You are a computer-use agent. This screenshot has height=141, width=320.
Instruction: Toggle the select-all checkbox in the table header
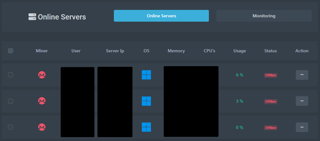[11, 51]
